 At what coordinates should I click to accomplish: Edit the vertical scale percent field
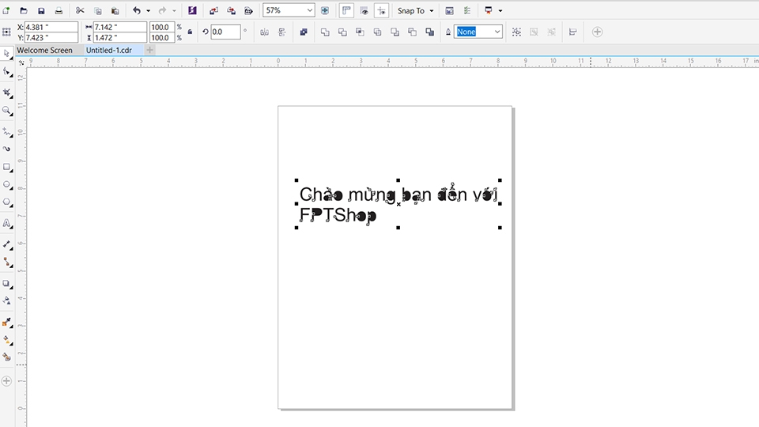161,37
